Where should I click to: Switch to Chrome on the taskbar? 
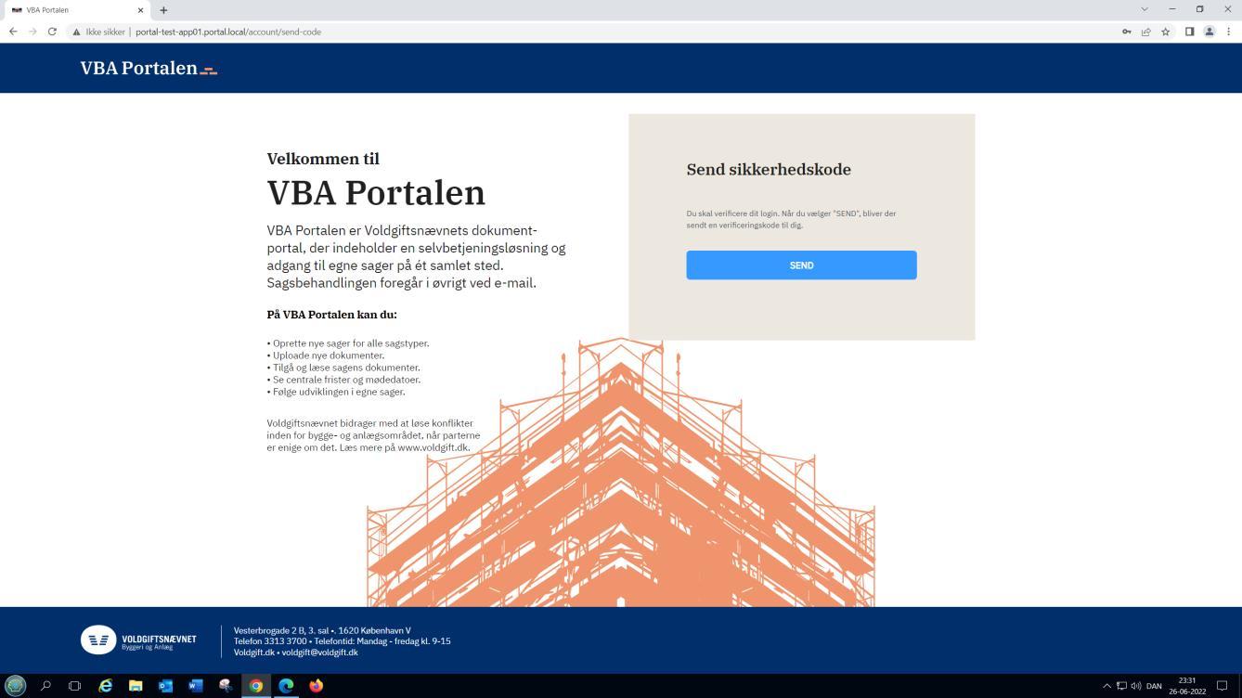click(256, 686)
